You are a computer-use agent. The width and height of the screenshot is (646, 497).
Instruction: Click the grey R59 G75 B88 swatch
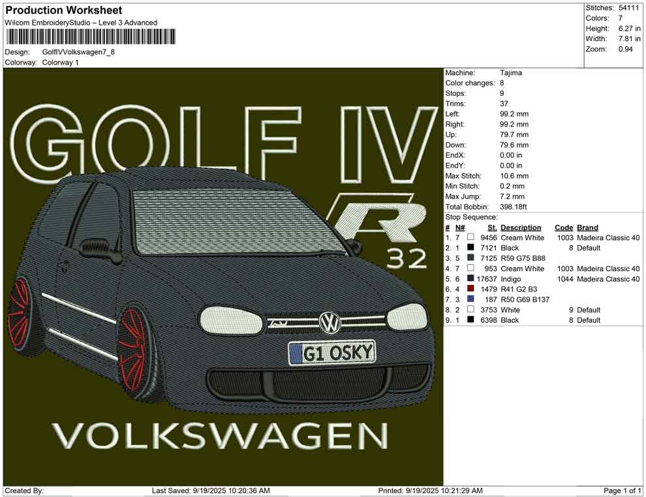click(470, 258)
